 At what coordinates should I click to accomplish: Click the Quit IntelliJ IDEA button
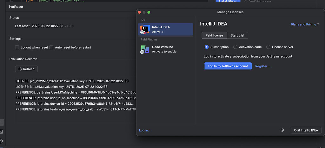click(x=306, y=130)
